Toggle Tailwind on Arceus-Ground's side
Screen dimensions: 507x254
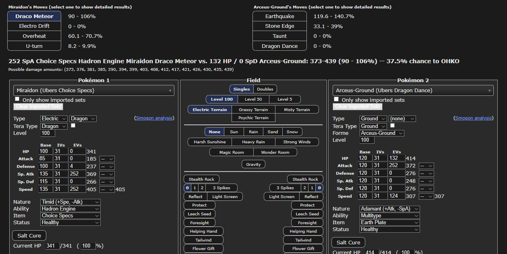tap(303, 240)
